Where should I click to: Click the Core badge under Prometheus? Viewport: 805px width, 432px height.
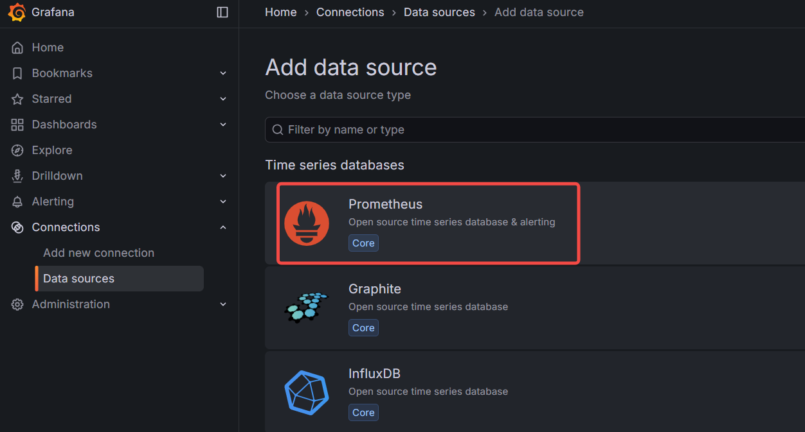click(363, 243)
